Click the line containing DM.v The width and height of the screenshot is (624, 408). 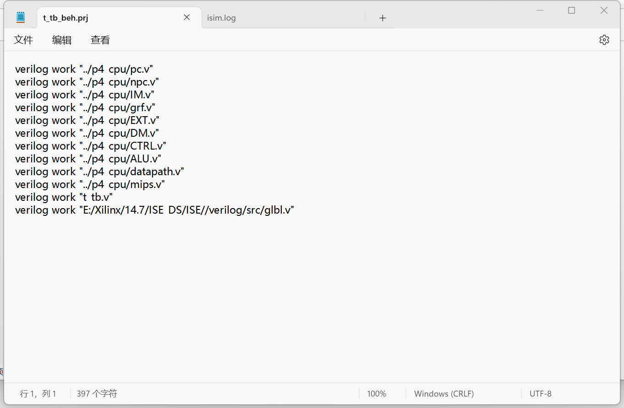87,133
